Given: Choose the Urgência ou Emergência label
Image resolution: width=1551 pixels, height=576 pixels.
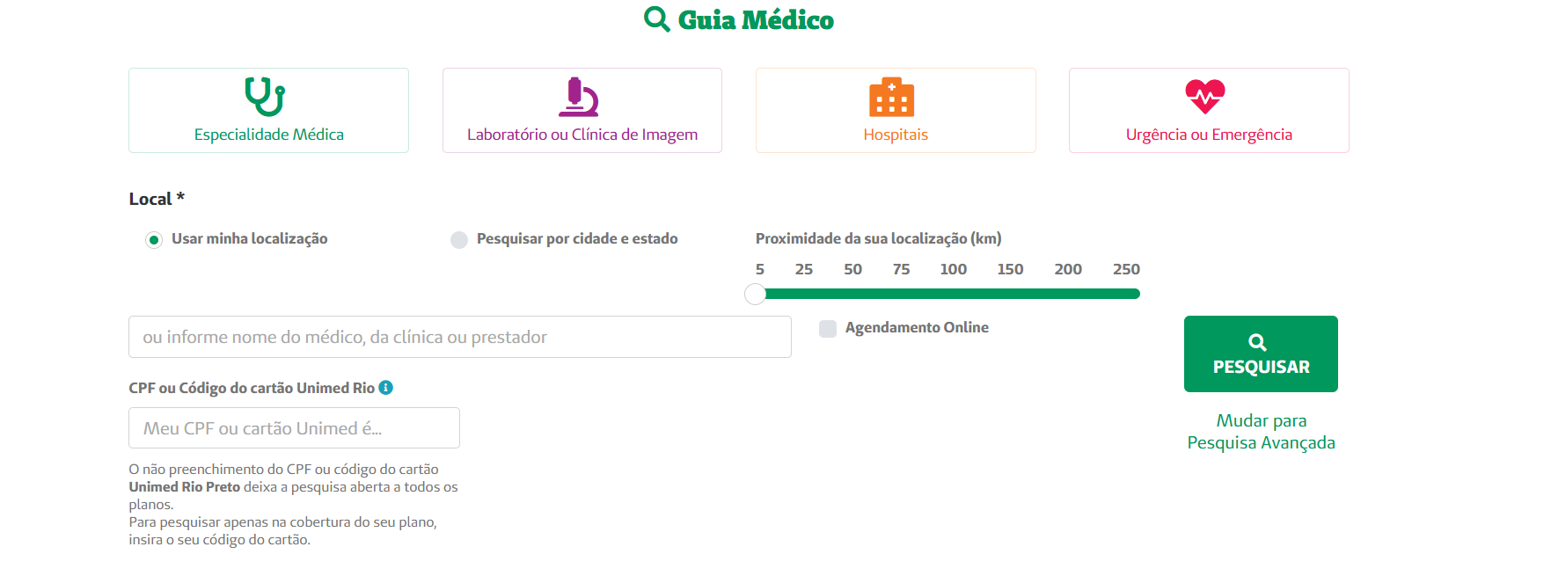Looking at the screenshot, I should click(1208, 135).
